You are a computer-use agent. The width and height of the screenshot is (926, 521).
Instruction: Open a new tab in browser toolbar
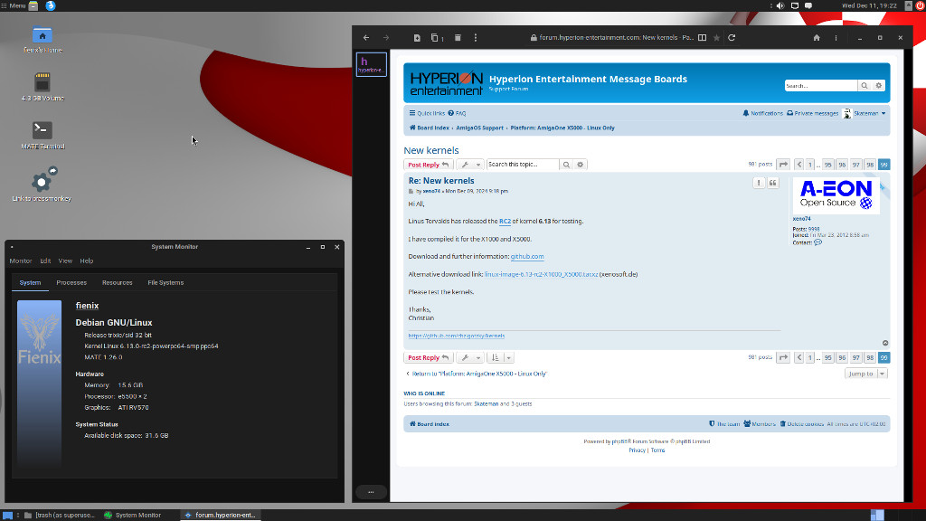click(417, 38)
